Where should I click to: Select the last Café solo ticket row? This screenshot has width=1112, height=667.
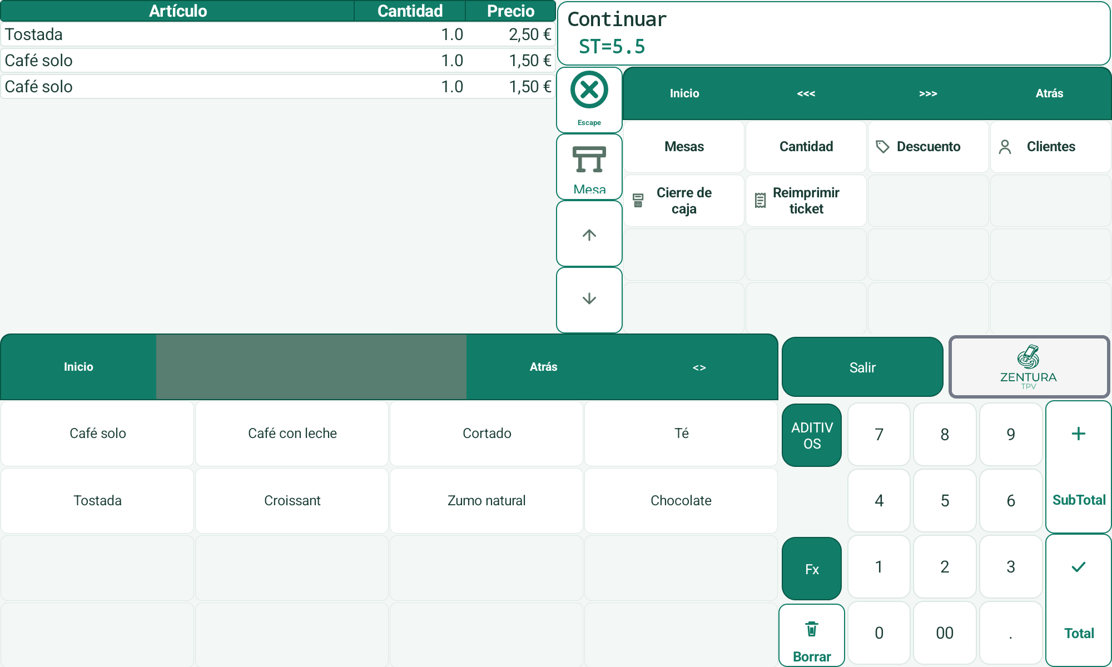[278, 87]
